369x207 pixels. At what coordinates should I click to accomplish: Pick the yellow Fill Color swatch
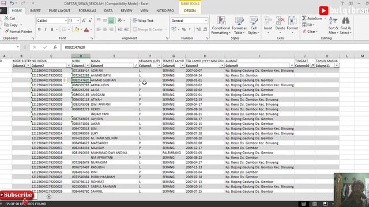77,29
